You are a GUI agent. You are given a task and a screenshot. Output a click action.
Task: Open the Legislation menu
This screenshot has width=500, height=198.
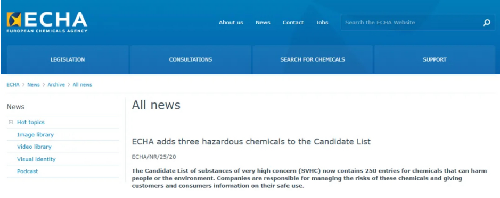(x=68, y=59)
